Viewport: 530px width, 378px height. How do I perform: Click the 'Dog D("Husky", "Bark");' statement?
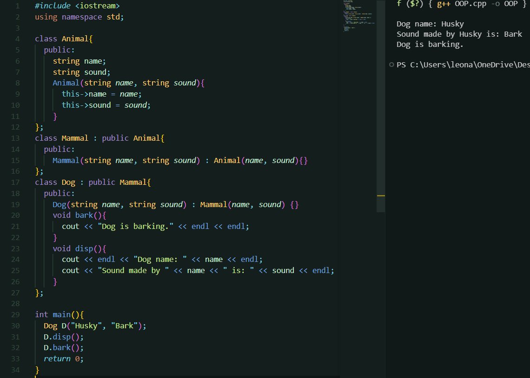95,326
